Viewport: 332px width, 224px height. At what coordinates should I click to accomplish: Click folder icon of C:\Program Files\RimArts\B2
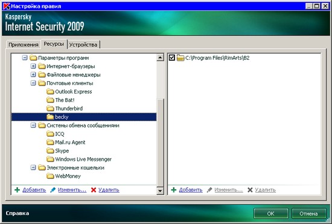[x=180, y=58]
